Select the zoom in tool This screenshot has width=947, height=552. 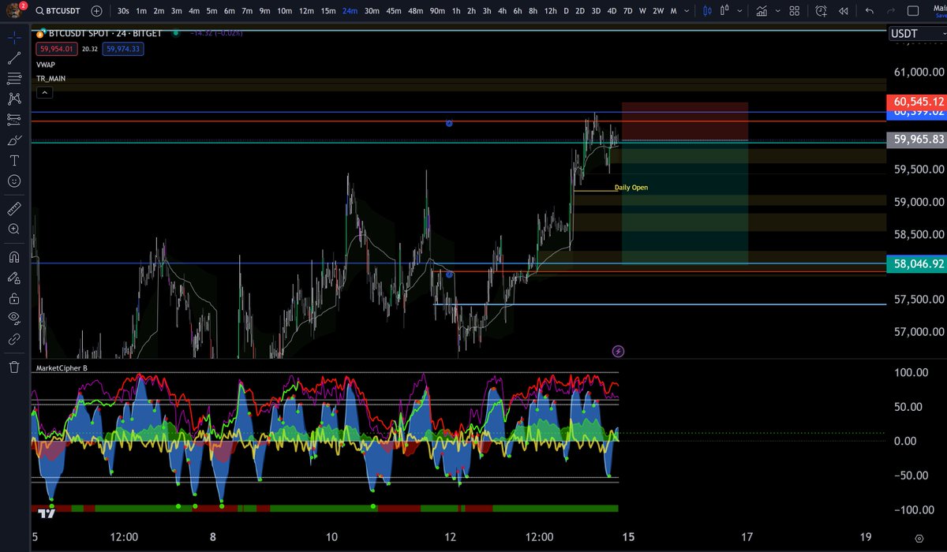[14, 229]
